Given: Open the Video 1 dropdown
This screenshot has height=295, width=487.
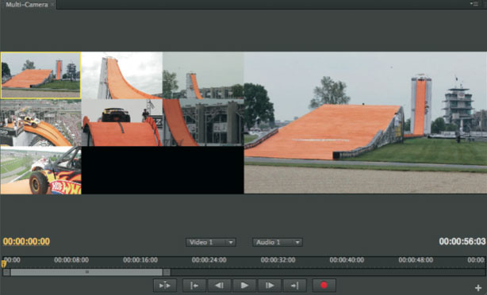Looking at the screenshot, I should point(211,242).
